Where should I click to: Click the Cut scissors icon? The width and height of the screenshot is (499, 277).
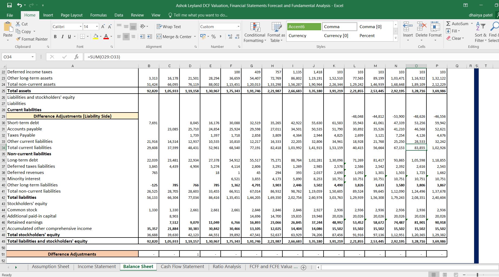[18, 24]
